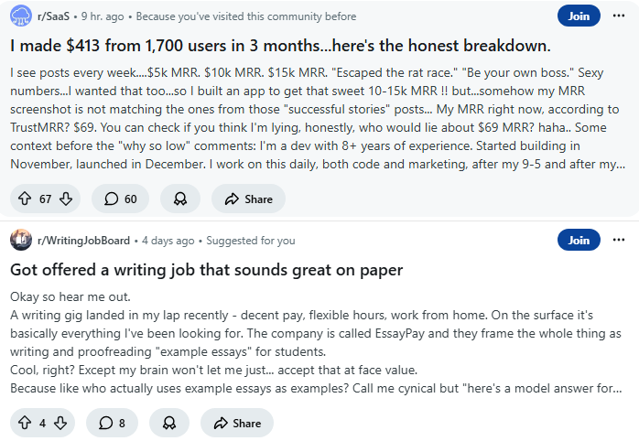Image resolution: width=639 pixels, height=441 pixels.
Task: Open more options for SaaS post
Action: (620, 16)
